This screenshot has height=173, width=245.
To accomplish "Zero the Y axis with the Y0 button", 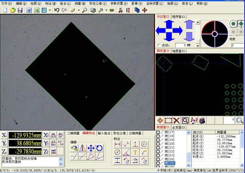I will click(x=4, y=144).
